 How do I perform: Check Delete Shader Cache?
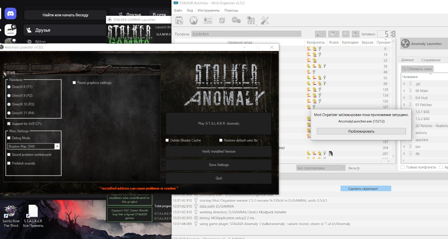pyautogui.click(x=167, y=140)
